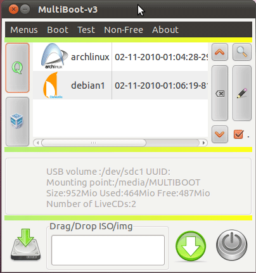Move entry down with orange down chevron
Viewport: 256px width, 273px height.
click(220, 134)
